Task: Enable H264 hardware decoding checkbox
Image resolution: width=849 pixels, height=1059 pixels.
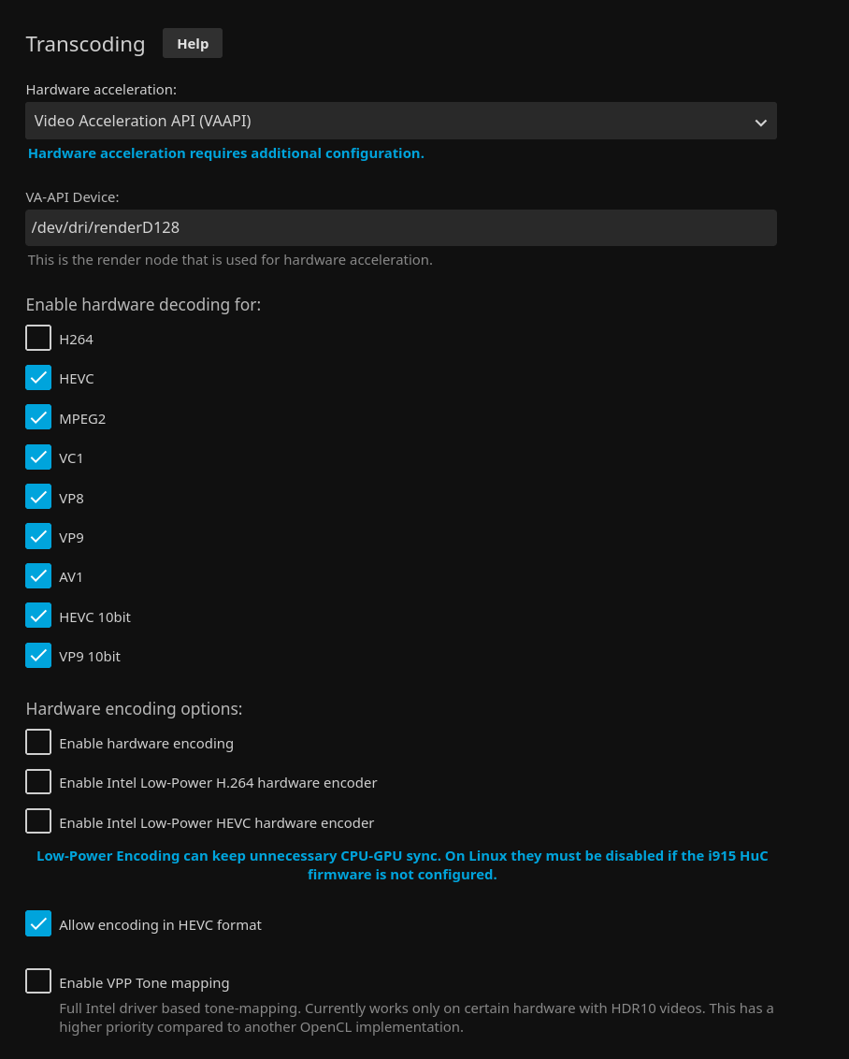Action: pos(38,339)
